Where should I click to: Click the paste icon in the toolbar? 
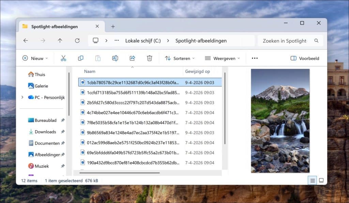pyautogui.click(x=98, y=58)
